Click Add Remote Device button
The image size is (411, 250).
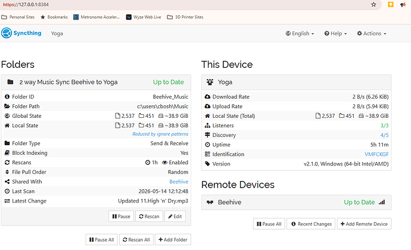(364, 224)
